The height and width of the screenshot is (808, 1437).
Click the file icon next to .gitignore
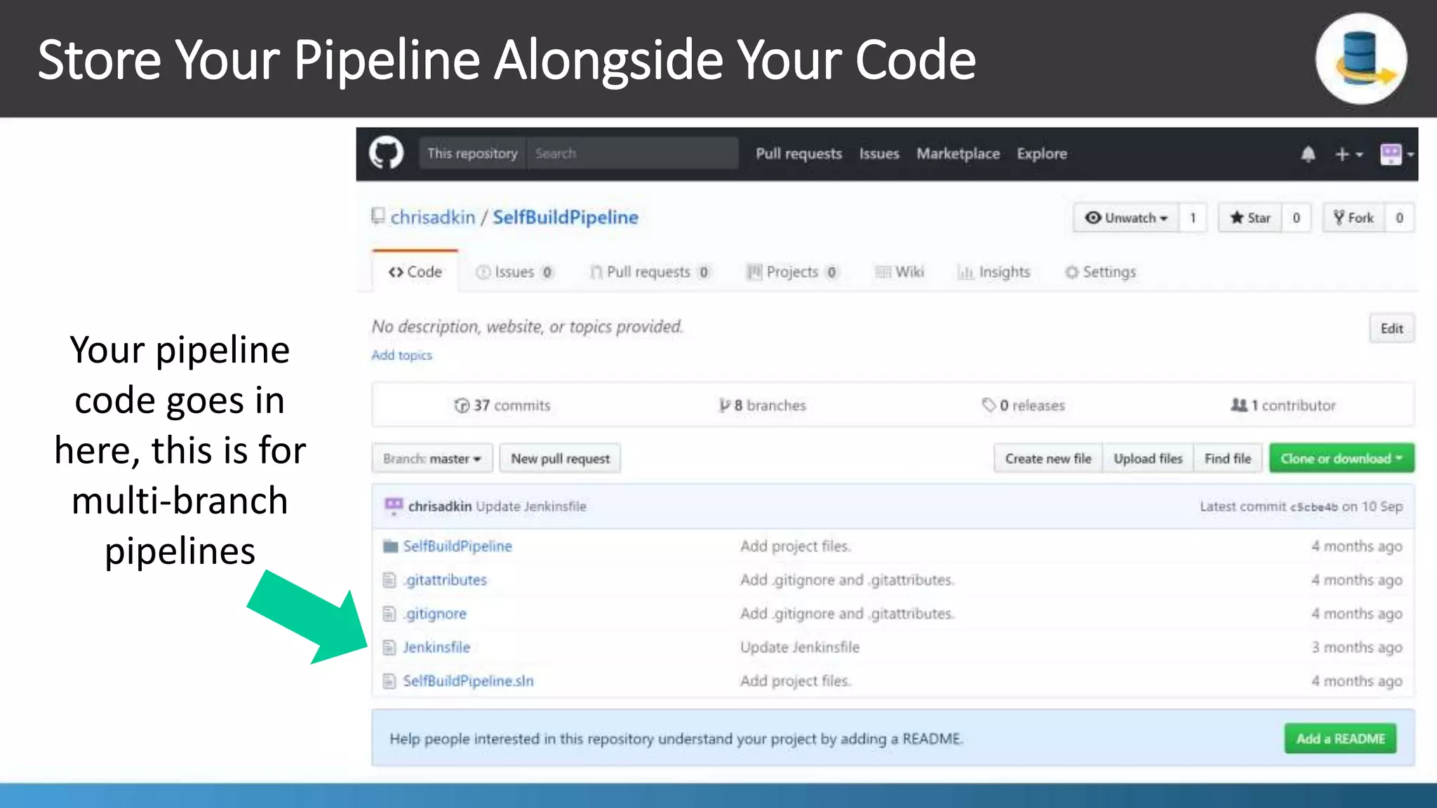(x=389, y=614)
